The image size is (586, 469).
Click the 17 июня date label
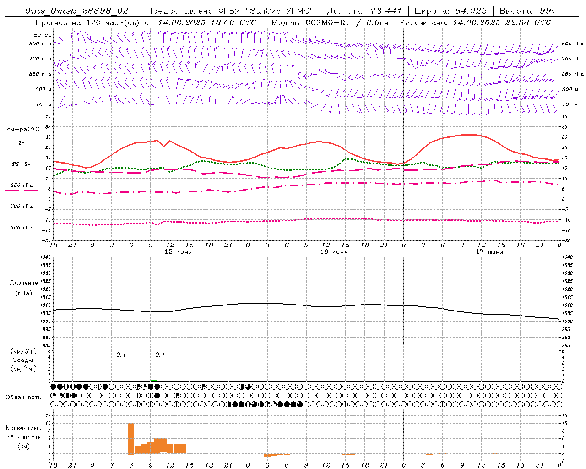pos(489,252)
